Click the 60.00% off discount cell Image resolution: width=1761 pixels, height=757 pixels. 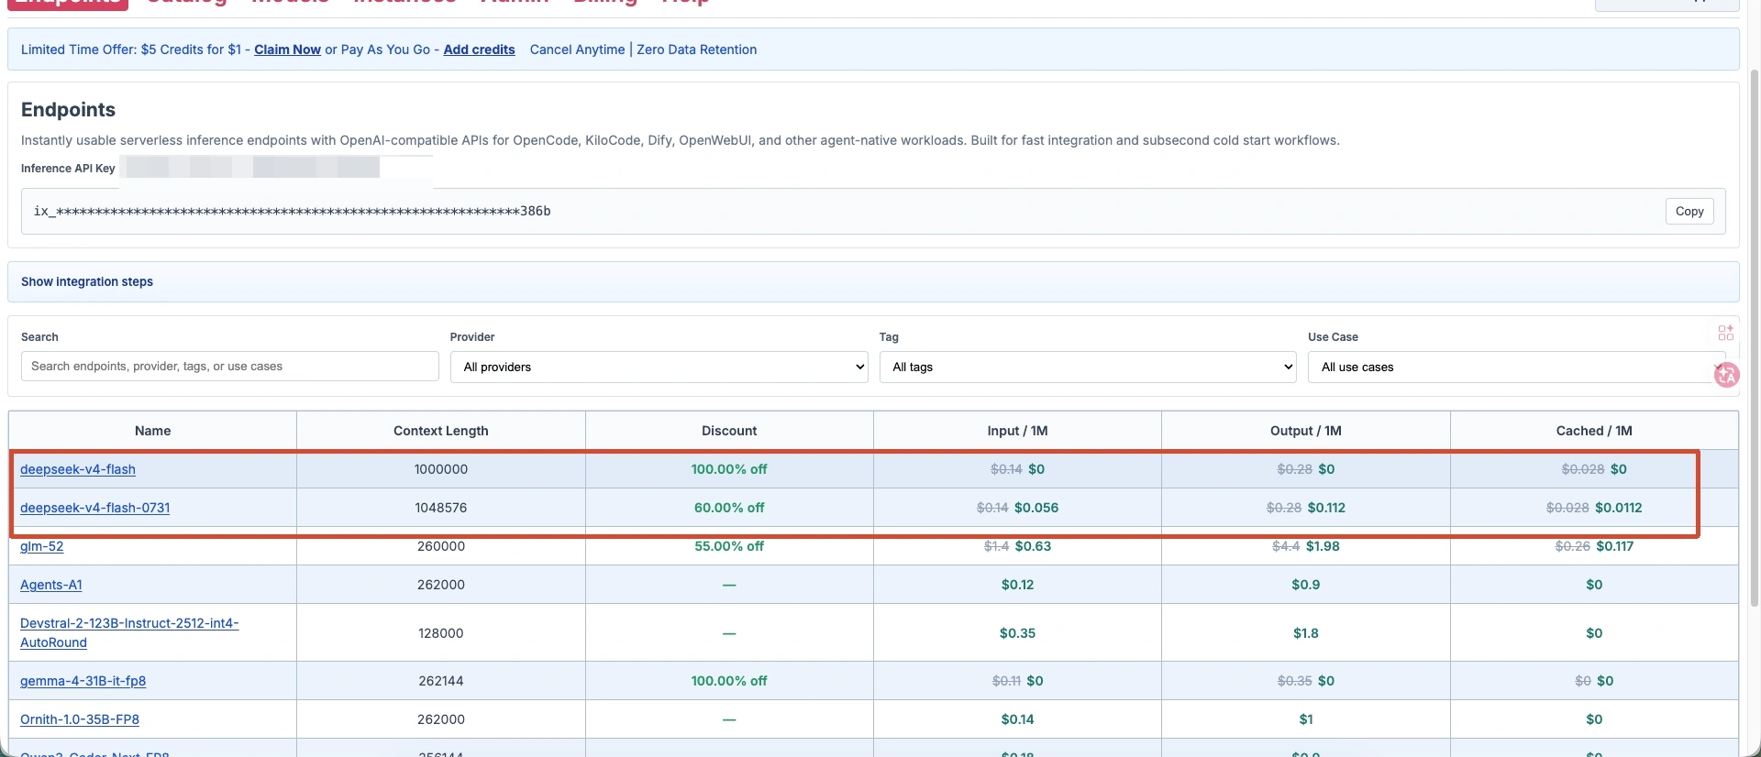(729, 508)
